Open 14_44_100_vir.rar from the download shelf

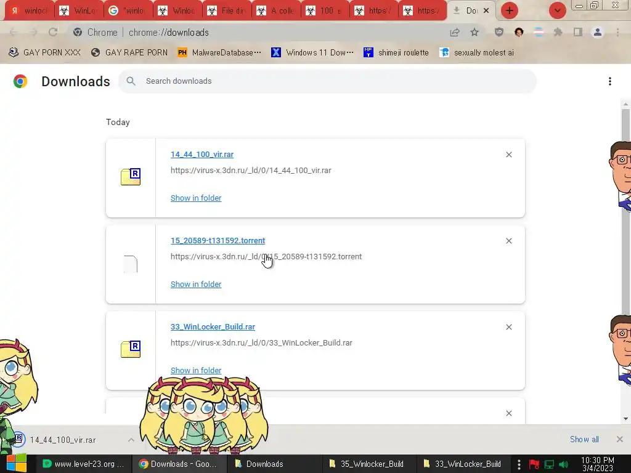click(x=63, y=440)
